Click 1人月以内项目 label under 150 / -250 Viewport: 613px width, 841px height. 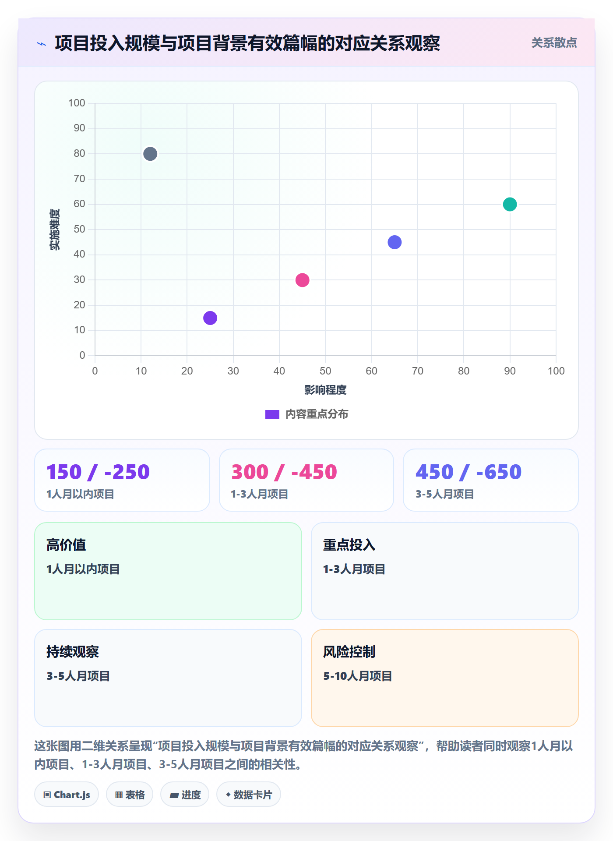(x=80, y=495)
